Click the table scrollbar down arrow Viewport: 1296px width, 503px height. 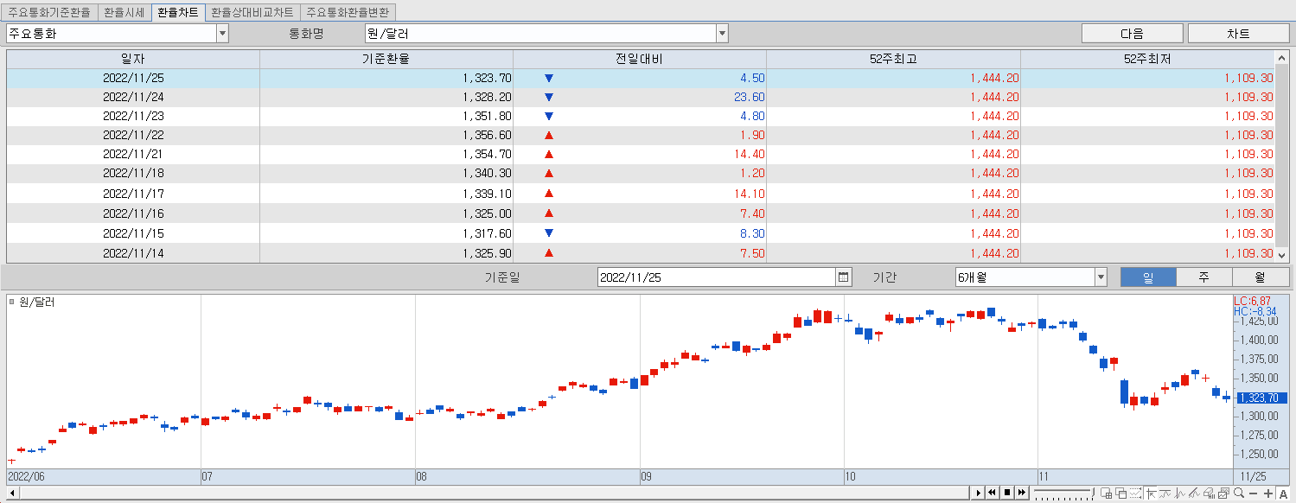tap(1281, 255)
